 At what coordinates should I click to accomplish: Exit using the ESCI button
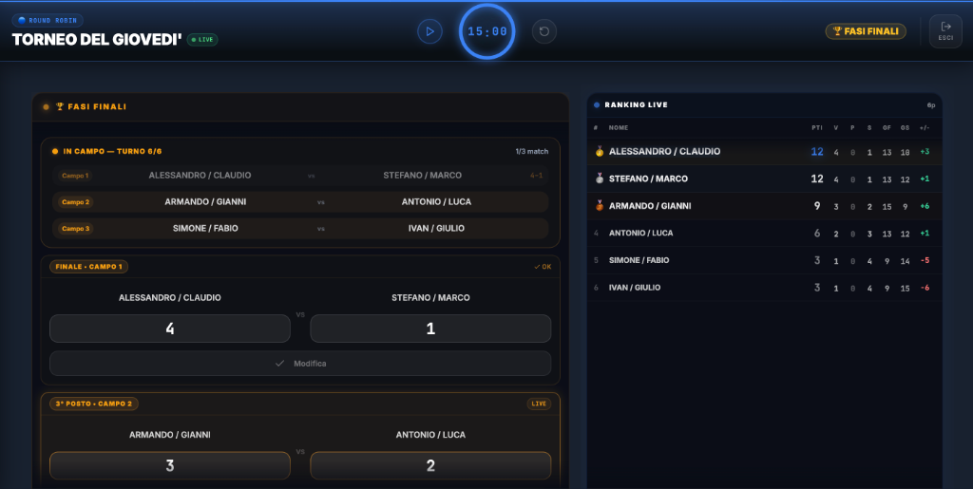[945, 31]
